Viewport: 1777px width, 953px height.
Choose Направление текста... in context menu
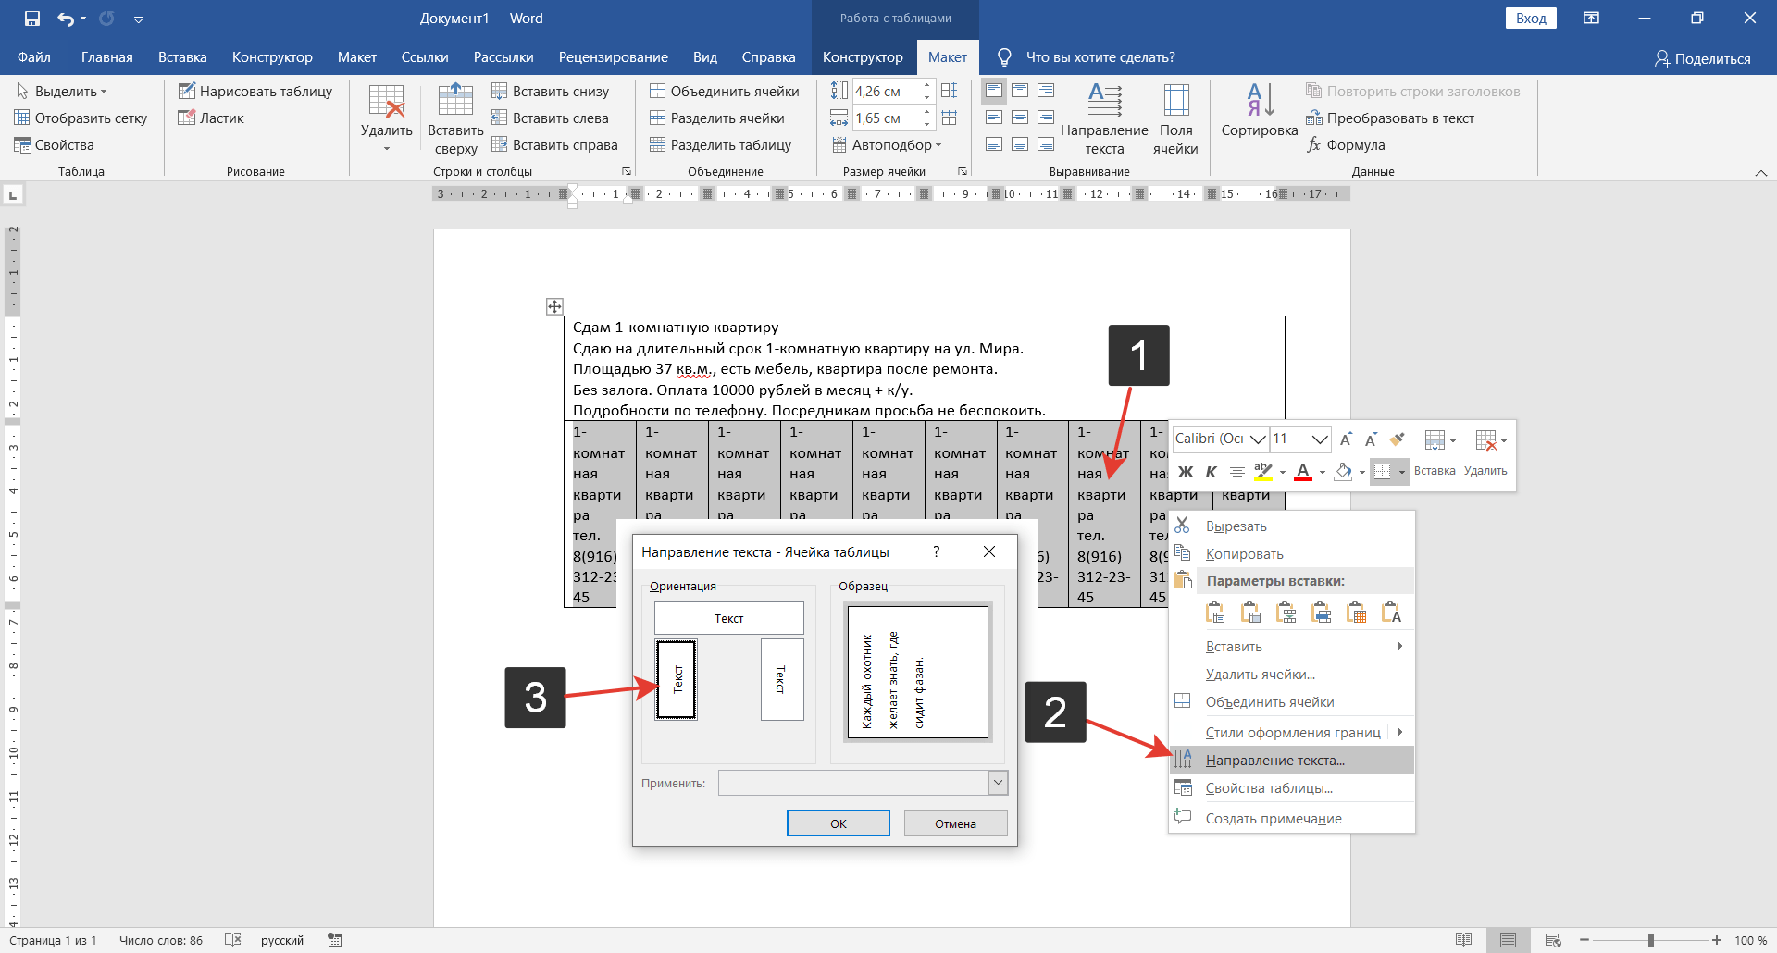pos(1292,760)
